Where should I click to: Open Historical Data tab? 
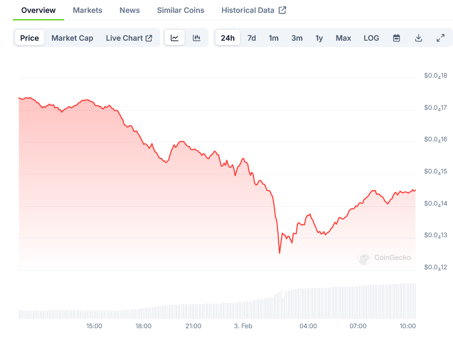pyautogui.click(x=253, y=10)
